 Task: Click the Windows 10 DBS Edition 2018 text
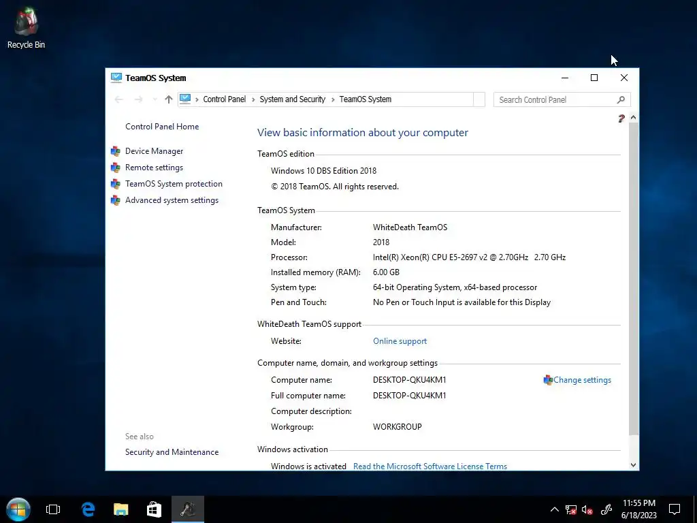point(323,171)
